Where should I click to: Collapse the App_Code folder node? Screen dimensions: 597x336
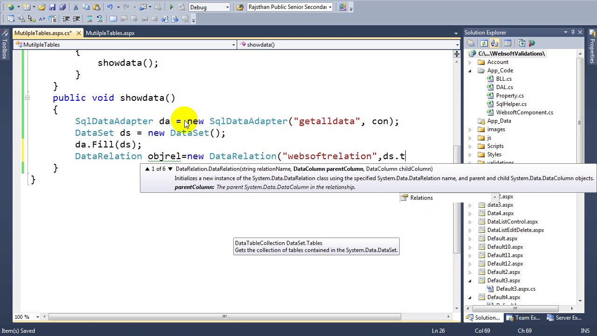tap(470, 70)
